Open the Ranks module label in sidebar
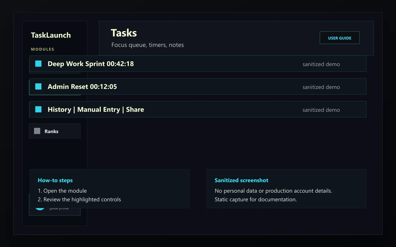This screenshot has height=247, width=396. [x=51, y=131]
